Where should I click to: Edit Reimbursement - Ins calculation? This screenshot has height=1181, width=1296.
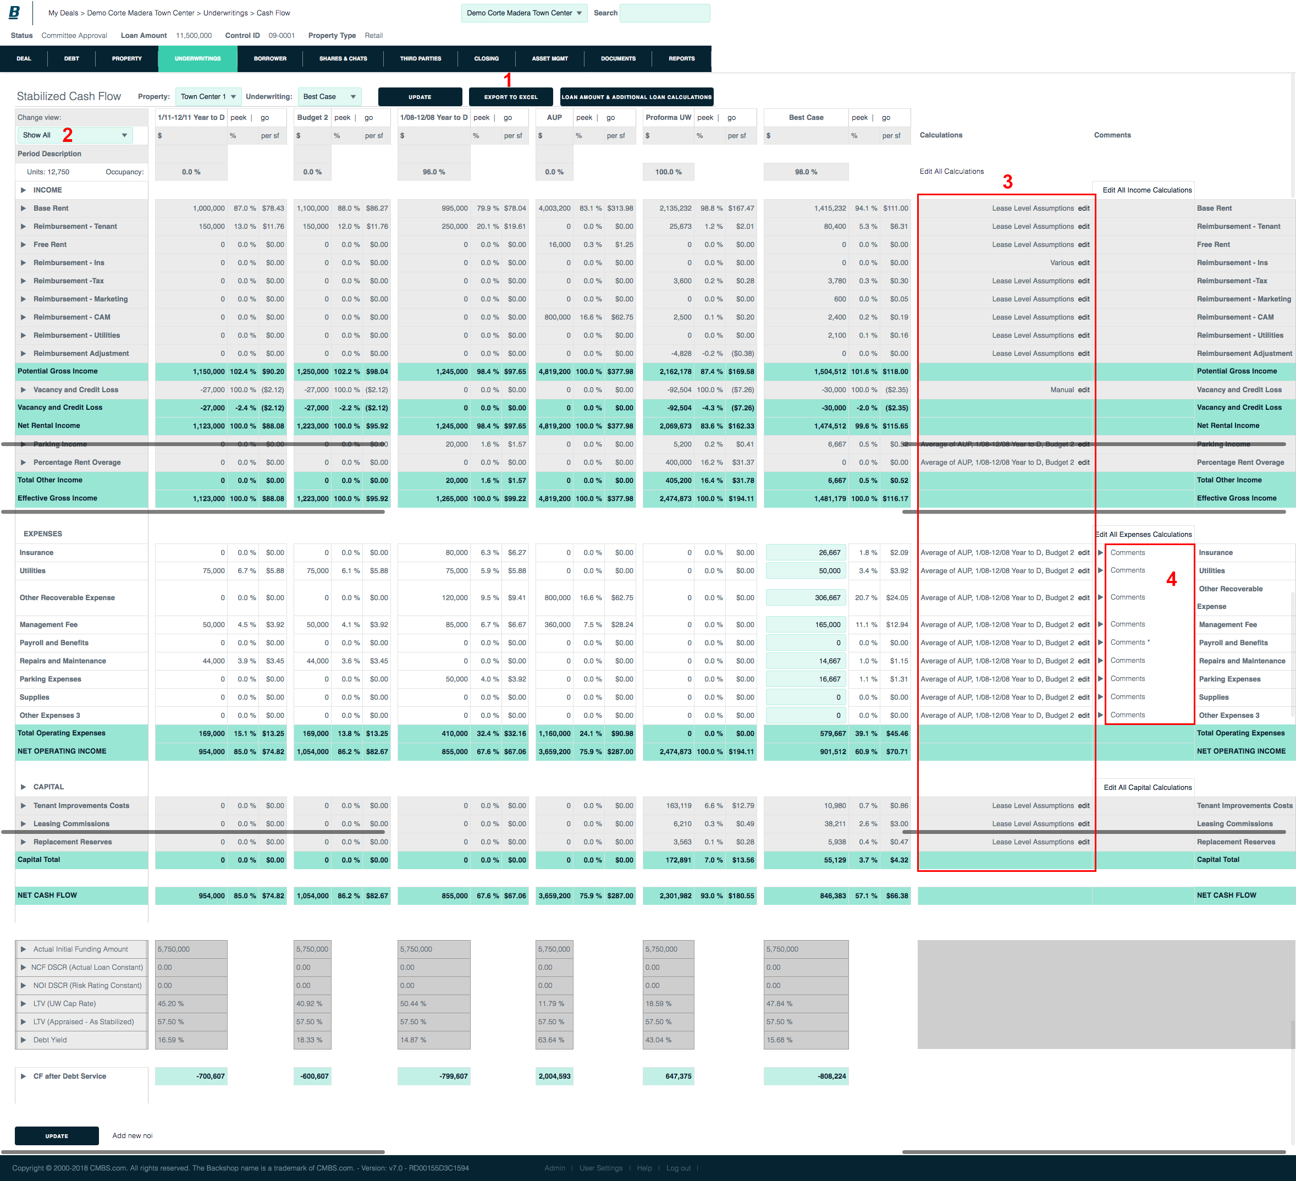tap(1084, 263)
